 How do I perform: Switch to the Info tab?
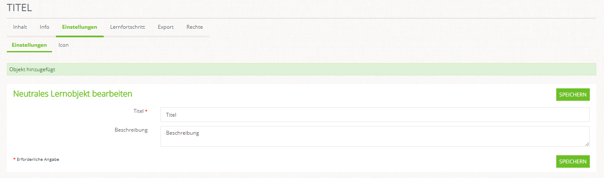45,27
